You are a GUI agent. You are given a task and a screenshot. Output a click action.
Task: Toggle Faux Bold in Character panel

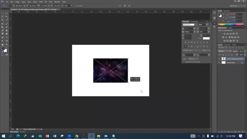(x=185, y=42)
